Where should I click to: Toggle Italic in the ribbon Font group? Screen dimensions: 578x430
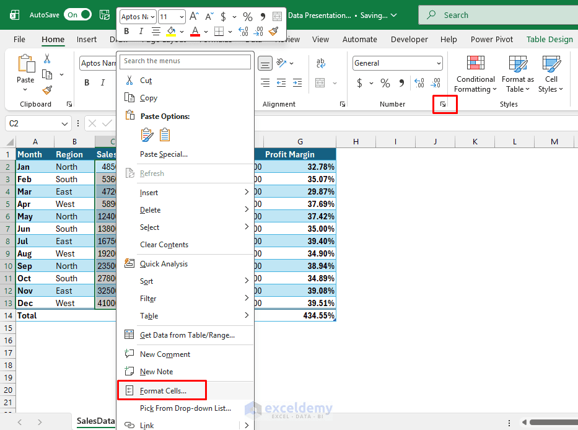102,82
